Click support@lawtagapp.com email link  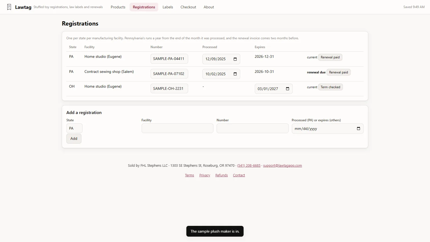click(282, 166)
